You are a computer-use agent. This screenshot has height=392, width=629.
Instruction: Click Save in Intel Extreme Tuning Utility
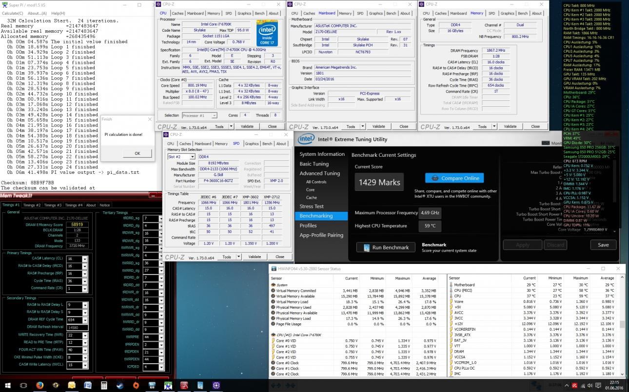tap(603, 244)
